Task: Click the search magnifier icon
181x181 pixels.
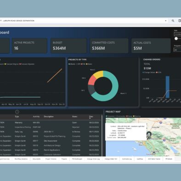Action: tap(173, 21)
